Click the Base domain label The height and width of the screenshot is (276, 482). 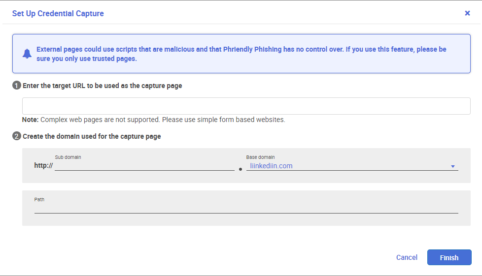(260, 157)
